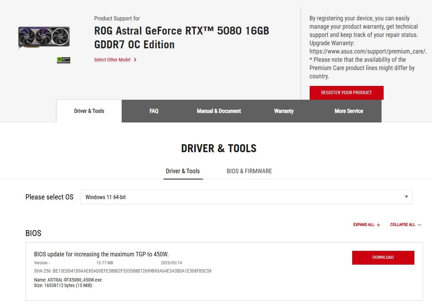The width and height of the screenshot is (432, 305).
Task: Click the OS selector dropdown arrow
Action: 406,197
